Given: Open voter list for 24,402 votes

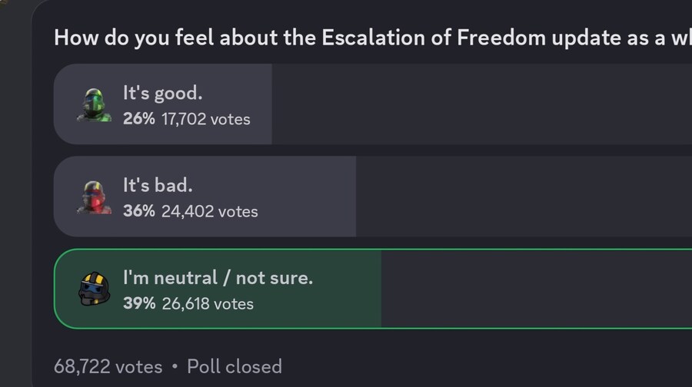Looking at the screenshot, I should pos(209,211).
